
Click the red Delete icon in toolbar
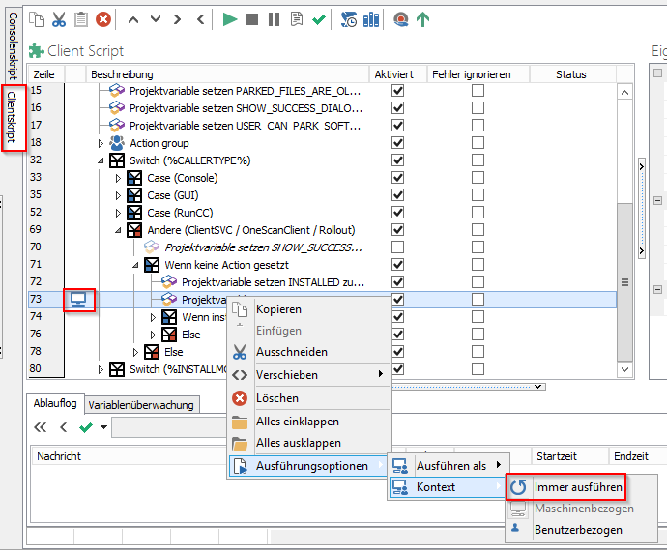(x=103, y=19)
